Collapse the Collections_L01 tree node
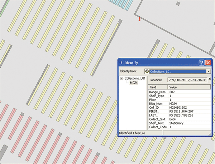 click(x=121, y=79)
